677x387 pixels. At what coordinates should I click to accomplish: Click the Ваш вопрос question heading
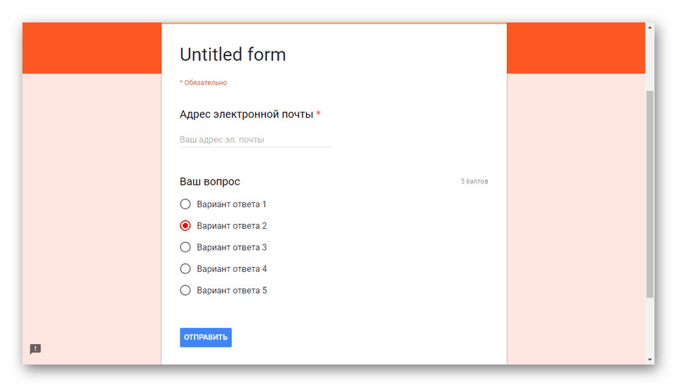pyautogui.click(x=210, y=182)
